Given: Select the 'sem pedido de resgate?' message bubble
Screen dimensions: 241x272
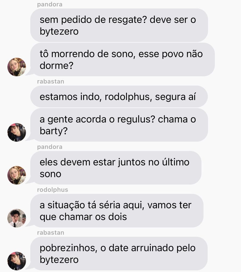Looking at the screenshot, I should (x=119, y=25).
